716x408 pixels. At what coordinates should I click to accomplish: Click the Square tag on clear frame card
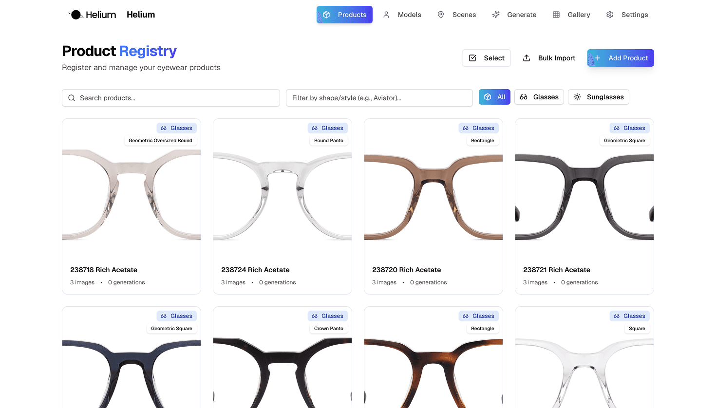click(637, 329)
